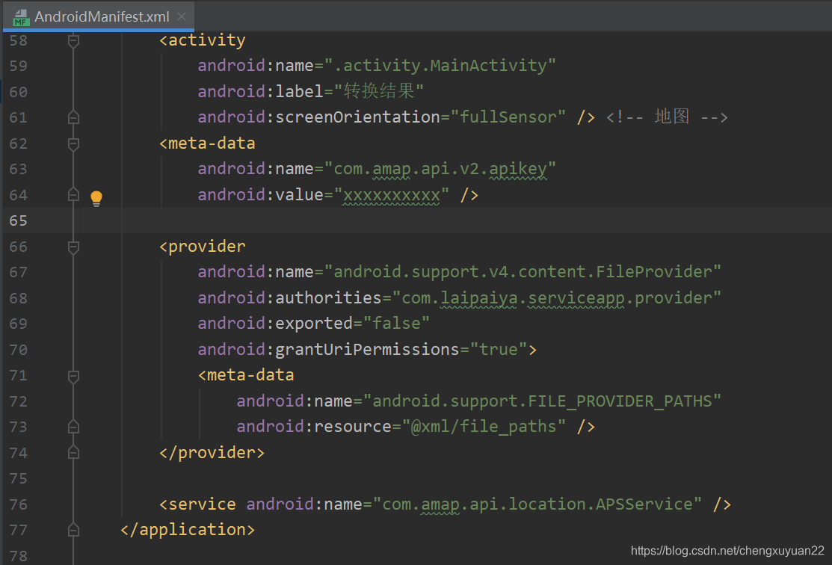Collapse the provider tag at line 66
The width and height of the screenshot is (832, 565).
click(x=74, y=247)
